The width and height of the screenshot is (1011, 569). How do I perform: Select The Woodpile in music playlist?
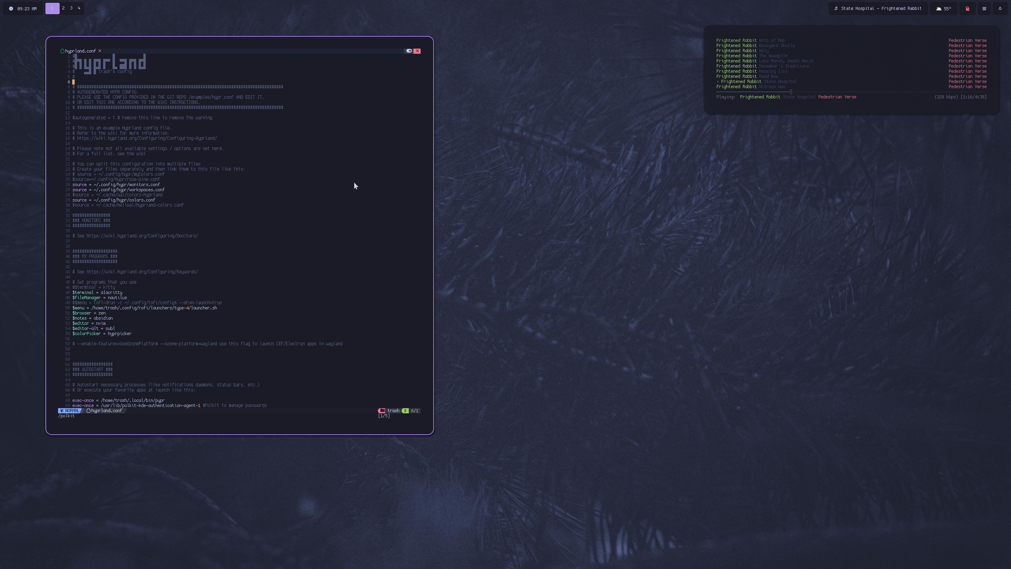click(851, 56)
